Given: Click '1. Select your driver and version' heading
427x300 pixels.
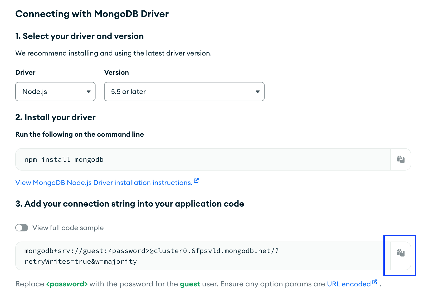Looking at the screenshot, I should pyautogui.click(x=79, y=36).
